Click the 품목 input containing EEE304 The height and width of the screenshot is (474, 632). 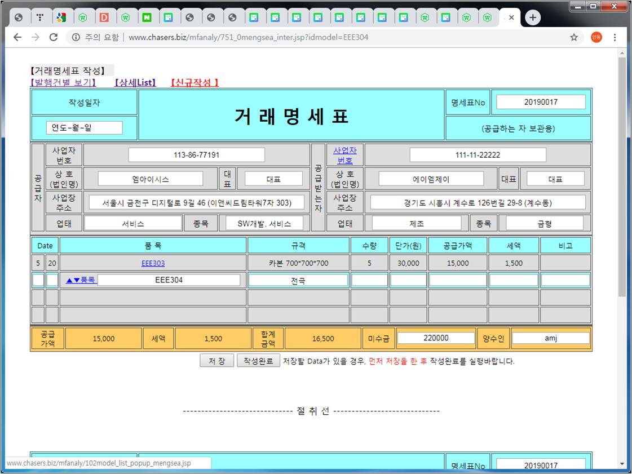(x=169, y=280)
